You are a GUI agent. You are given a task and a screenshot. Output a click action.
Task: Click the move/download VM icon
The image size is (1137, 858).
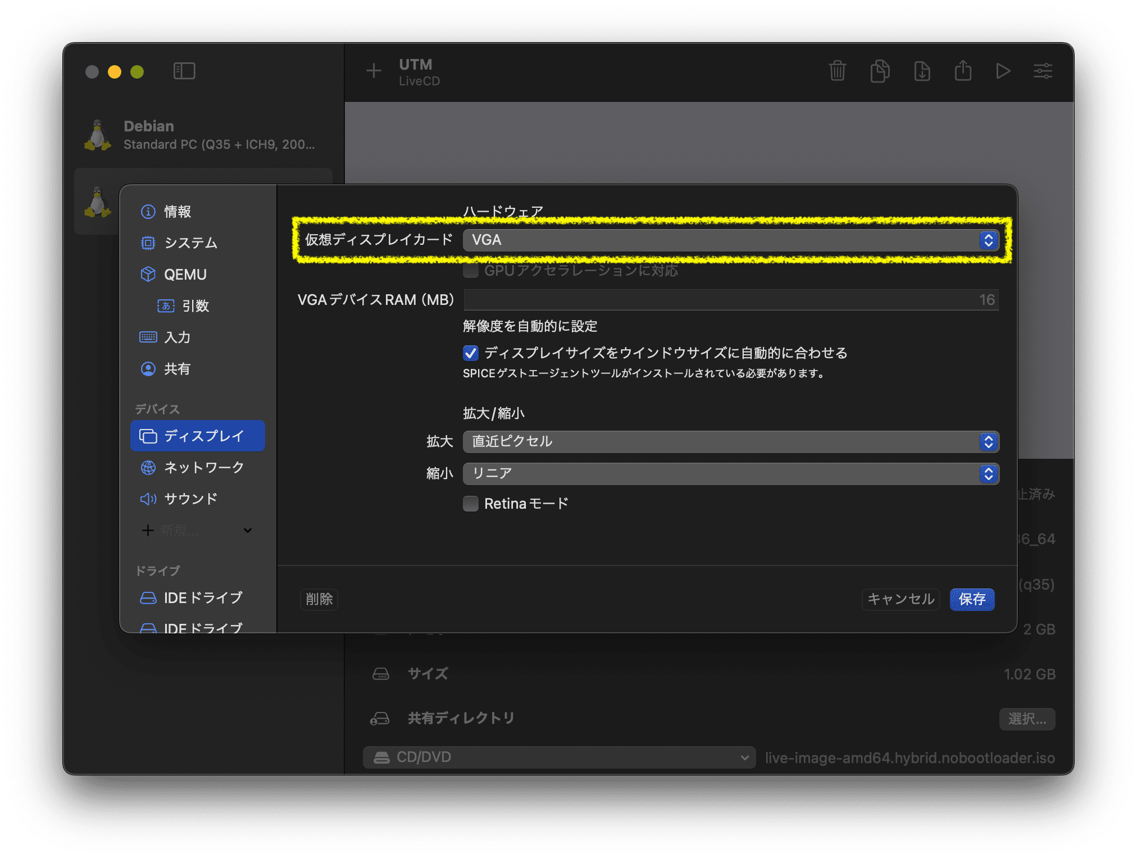(922, 71)
